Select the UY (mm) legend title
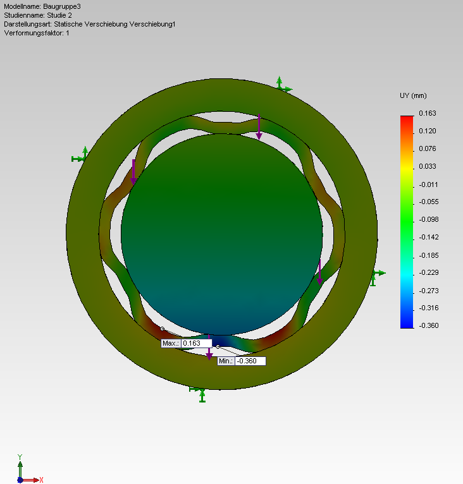 point(413,95)
